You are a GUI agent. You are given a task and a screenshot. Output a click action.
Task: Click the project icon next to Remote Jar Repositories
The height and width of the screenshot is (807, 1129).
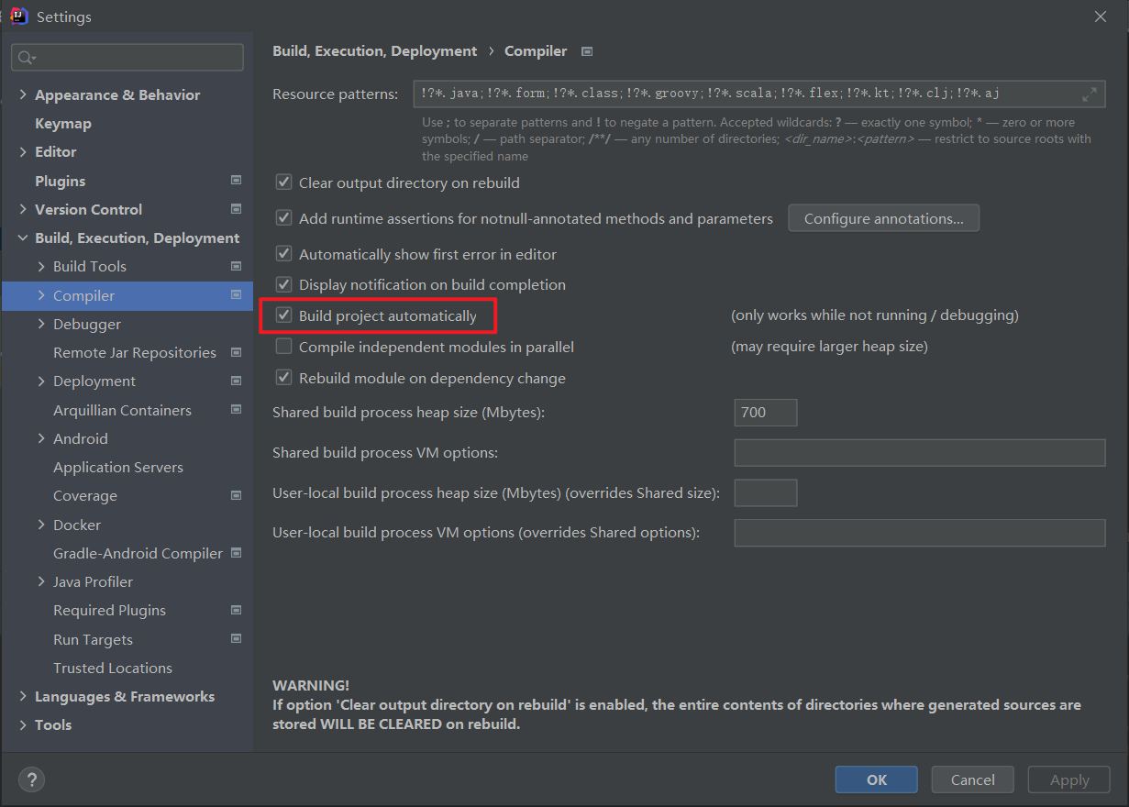[x=236, y=352]
